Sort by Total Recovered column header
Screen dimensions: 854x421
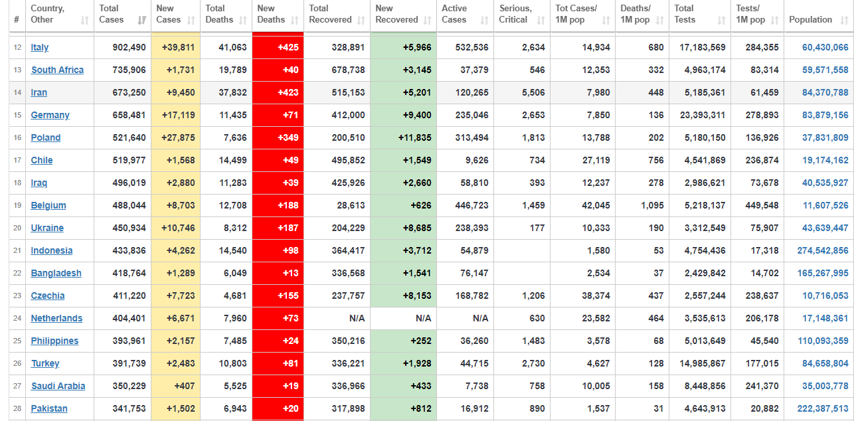[x=337, y=15]
